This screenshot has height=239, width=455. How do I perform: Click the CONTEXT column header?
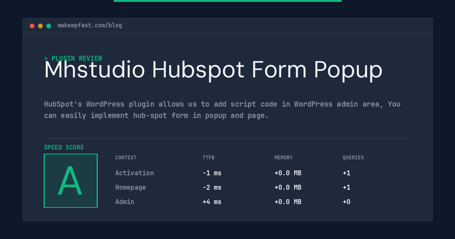click(x=126, y=158)
